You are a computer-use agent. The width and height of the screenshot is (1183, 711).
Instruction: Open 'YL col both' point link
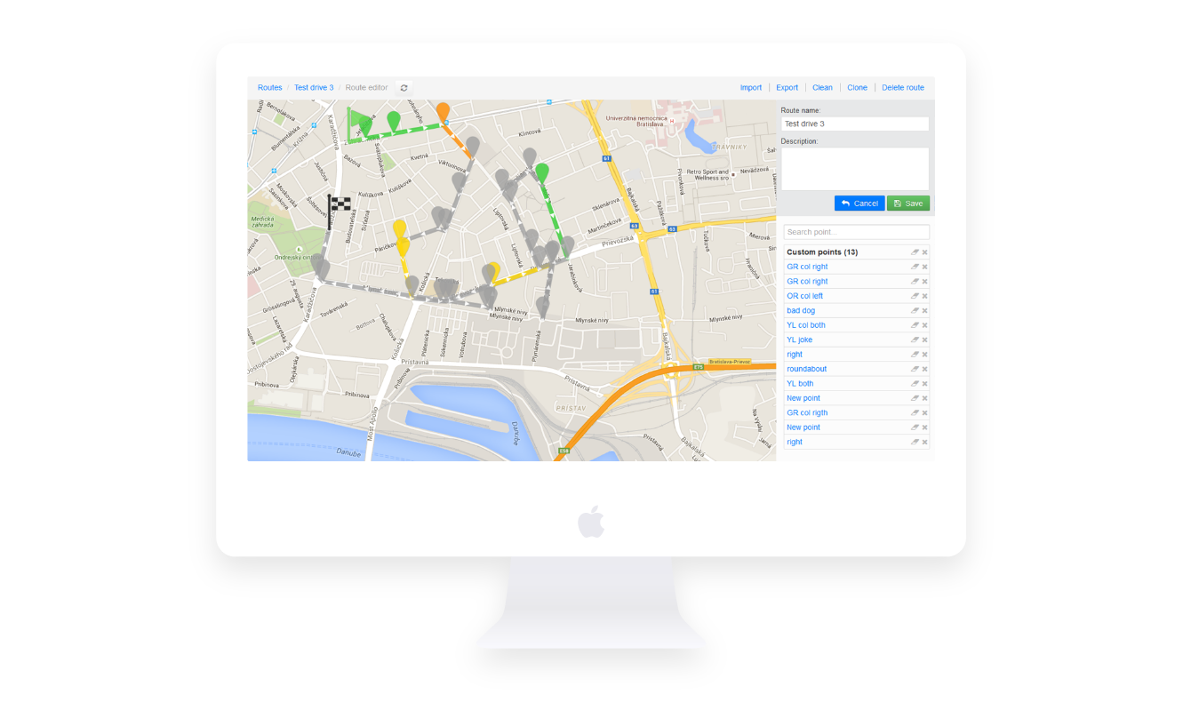coord(805,325)
